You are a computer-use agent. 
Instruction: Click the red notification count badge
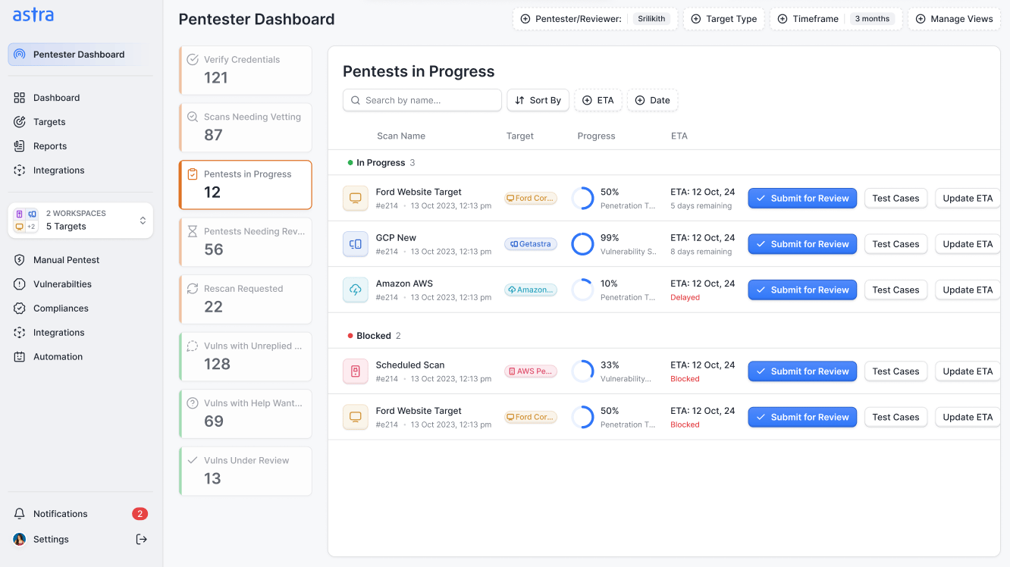(x=140, y=514)
